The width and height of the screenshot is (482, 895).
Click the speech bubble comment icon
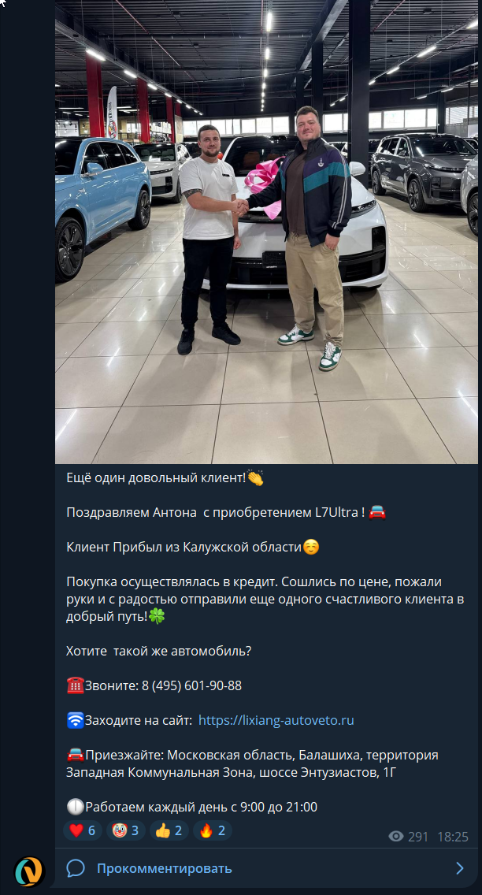[x=76, y=869]
